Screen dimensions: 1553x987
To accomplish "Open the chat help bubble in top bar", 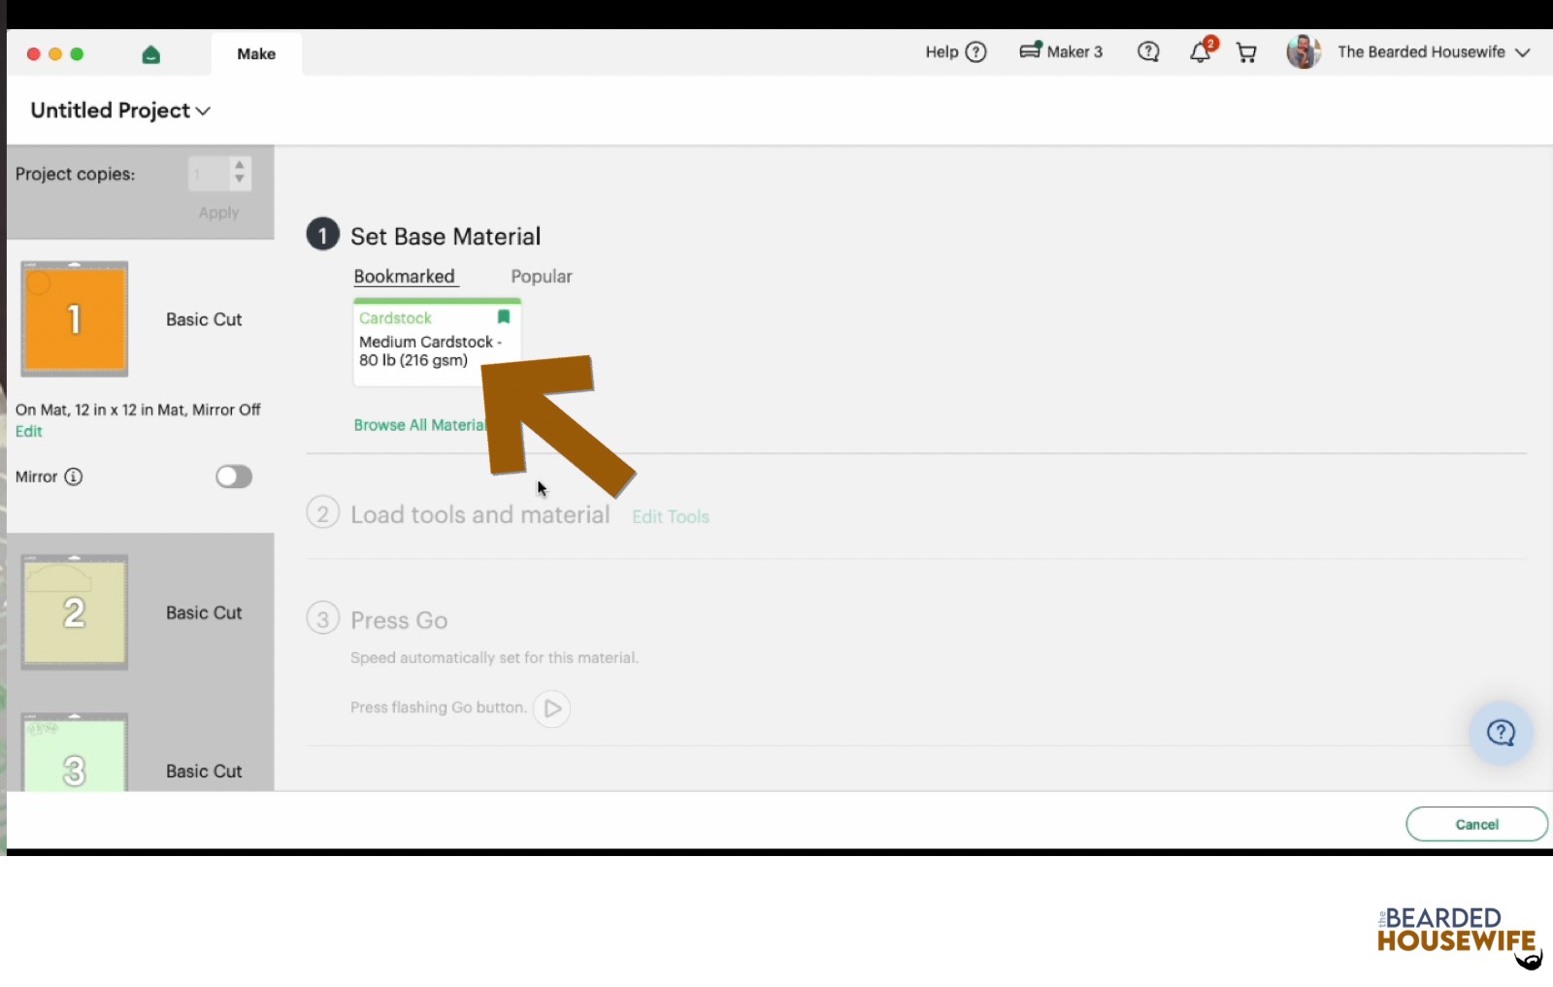I will pos(1148,52).
